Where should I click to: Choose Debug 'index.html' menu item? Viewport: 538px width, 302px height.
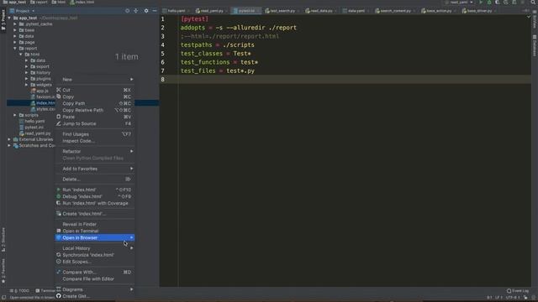tap(95, 196)
